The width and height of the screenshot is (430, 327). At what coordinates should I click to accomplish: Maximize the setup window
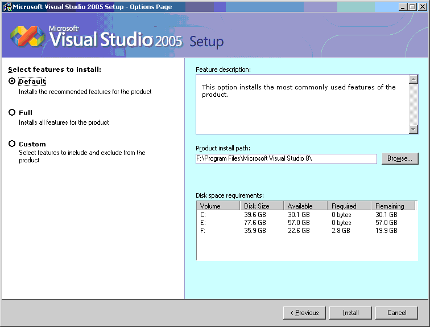pos(412,7)
